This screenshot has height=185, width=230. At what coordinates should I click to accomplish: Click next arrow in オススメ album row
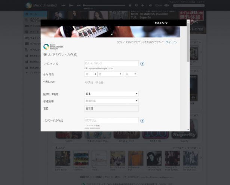[201, 158]
